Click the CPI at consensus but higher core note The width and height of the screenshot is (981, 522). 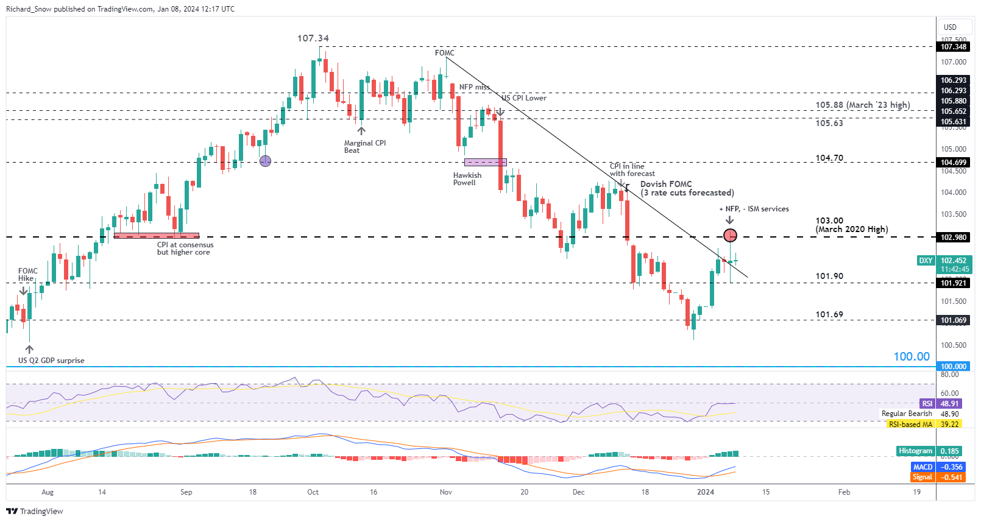pyautogui.click(x=185, y=249)
